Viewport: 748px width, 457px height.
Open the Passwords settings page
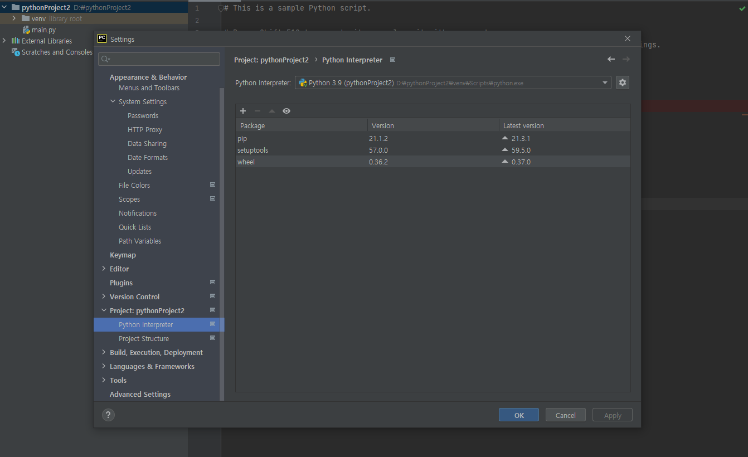coord(143,116)
